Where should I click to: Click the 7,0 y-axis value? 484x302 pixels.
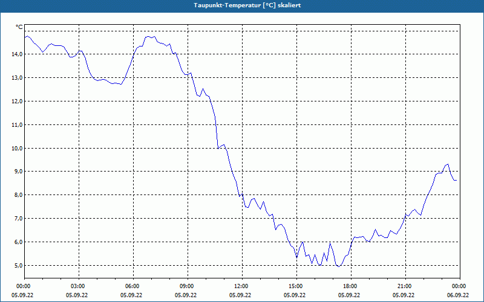click(19, 218)
